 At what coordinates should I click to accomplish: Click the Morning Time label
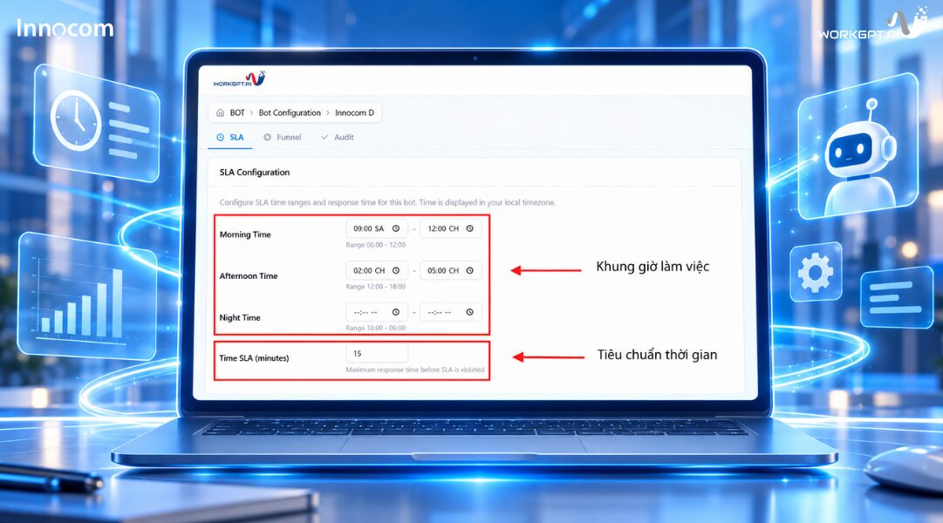click(x=245, y=234)
